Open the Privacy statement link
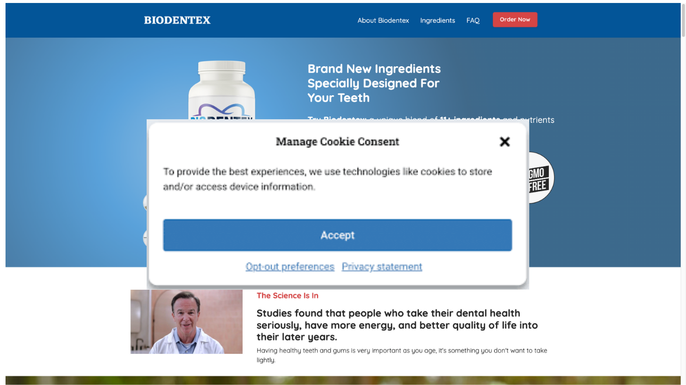Screen dimensions: 686x385 pos(382,267)
